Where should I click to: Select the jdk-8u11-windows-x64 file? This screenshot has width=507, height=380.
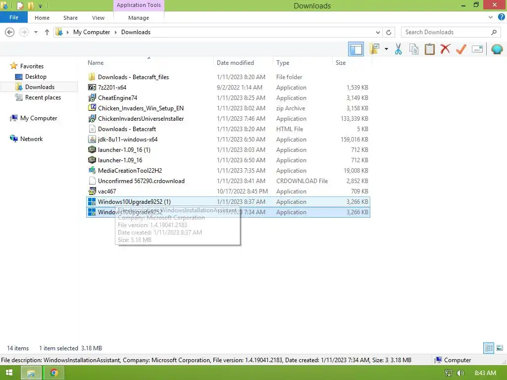[228, 139]
